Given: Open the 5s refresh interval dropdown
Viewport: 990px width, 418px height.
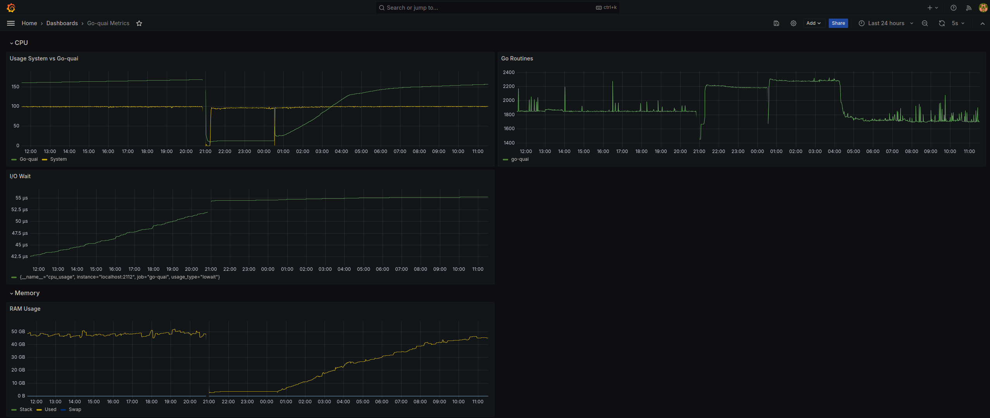Looking at the screenshot, I should click(958, 23).
